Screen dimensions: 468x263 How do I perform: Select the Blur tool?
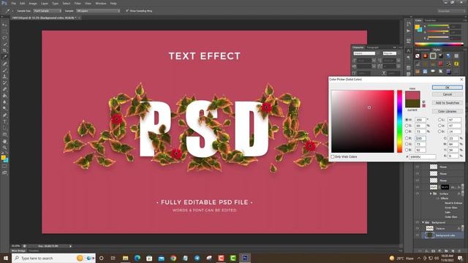(4, 102)
